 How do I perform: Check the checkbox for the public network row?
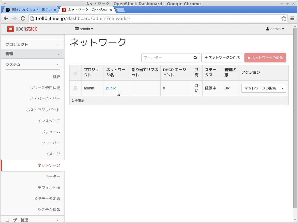75,88
